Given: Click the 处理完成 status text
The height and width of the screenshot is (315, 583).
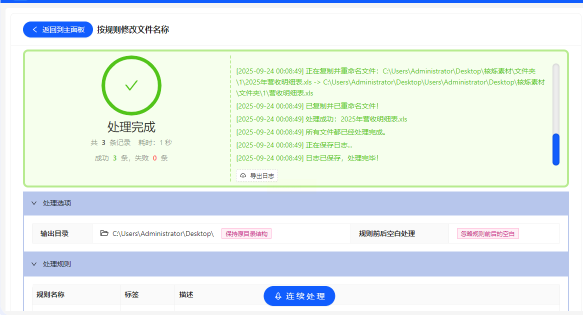Looking at the screenshot, I should click(131, 127).
